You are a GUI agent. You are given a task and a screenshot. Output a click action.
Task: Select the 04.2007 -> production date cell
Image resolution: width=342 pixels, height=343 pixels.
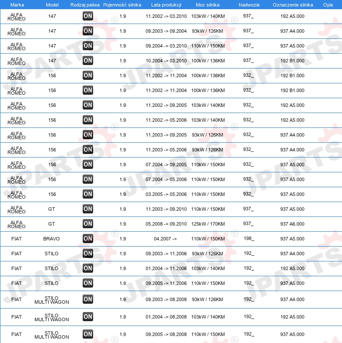pyautogui.click(x=165, y=239)
